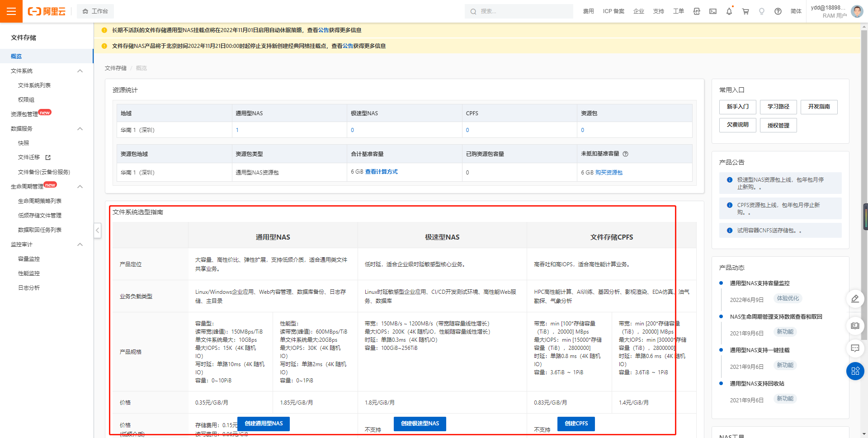
Task: Click the 新手入门 button
Action: point(738,107)
